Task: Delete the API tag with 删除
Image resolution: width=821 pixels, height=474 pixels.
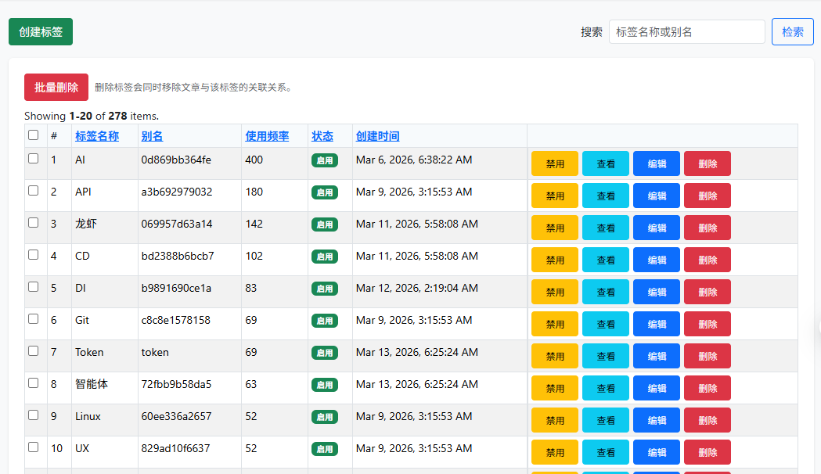Action: point(708,196)
